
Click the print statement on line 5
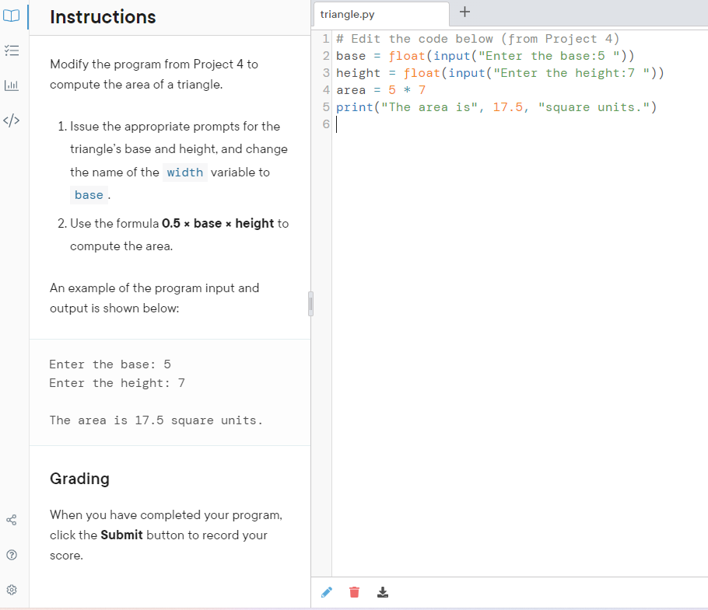click(496, 107)
